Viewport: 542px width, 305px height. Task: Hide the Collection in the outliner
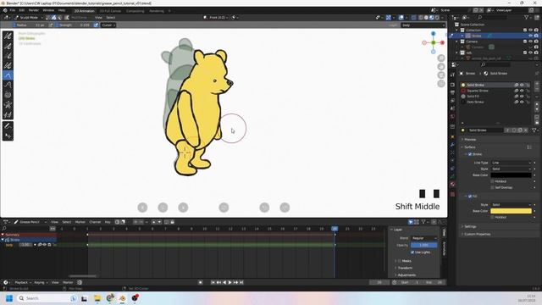pyautogui.click(x=531, y=30)
